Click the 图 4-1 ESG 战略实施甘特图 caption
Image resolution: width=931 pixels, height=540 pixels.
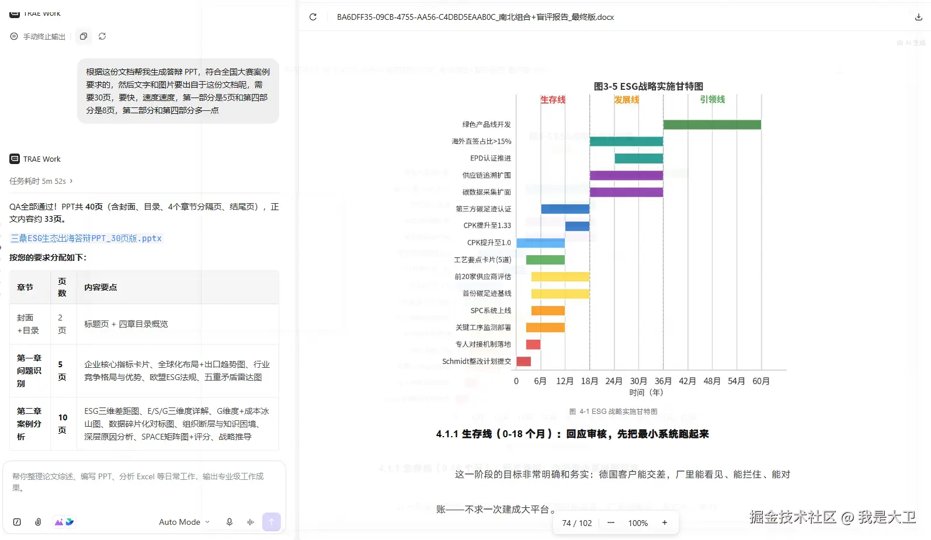613,412
